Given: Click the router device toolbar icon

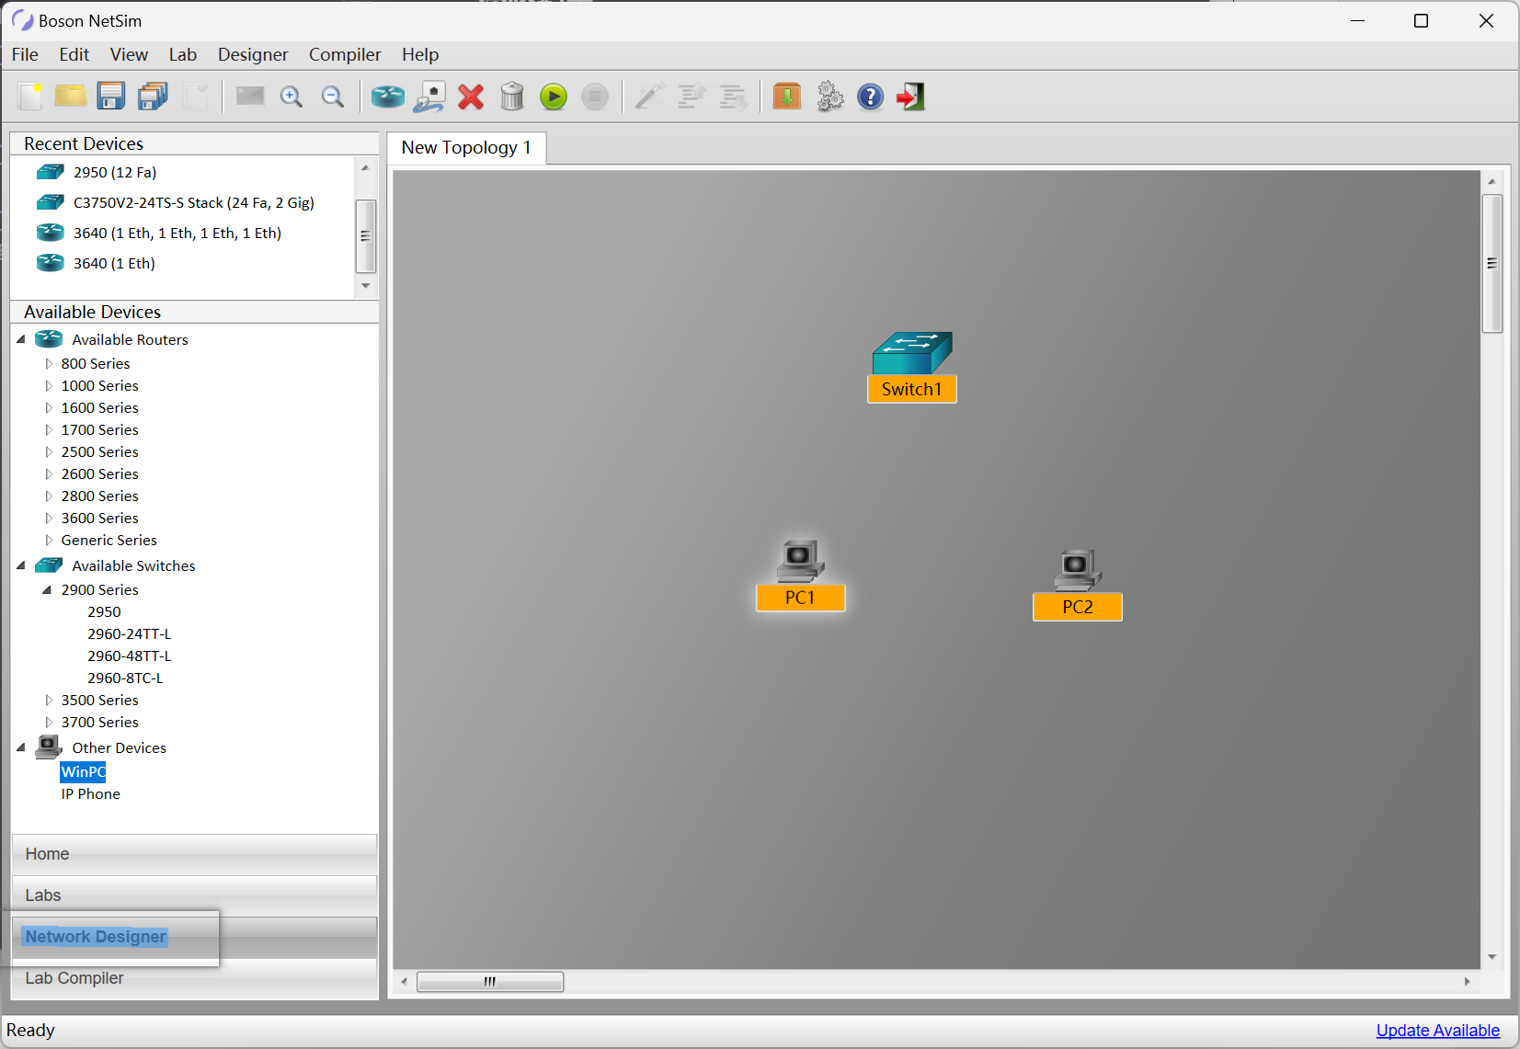Looking at the screenshot, I should point(388,97).
